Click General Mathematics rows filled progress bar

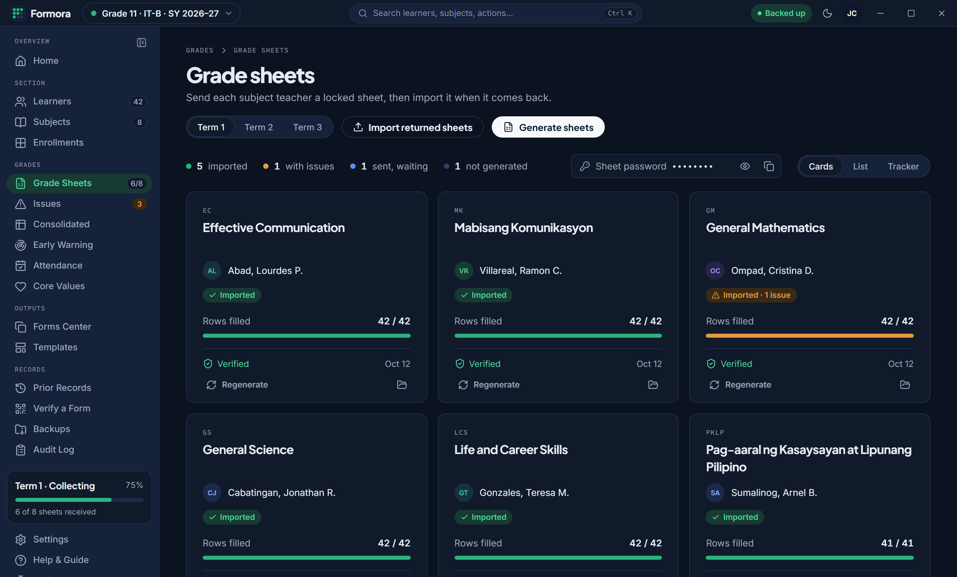(x=809, y=336)
